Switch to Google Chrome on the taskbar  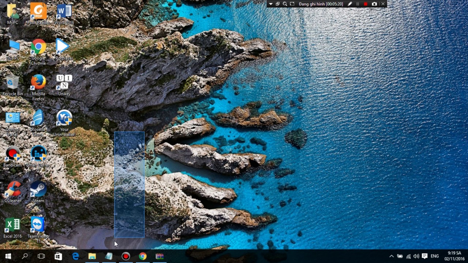(143, 256)
